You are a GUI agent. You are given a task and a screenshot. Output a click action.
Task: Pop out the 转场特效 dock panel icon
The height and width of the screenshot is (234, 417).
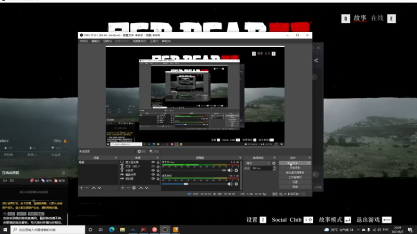[x=275, y=158]
